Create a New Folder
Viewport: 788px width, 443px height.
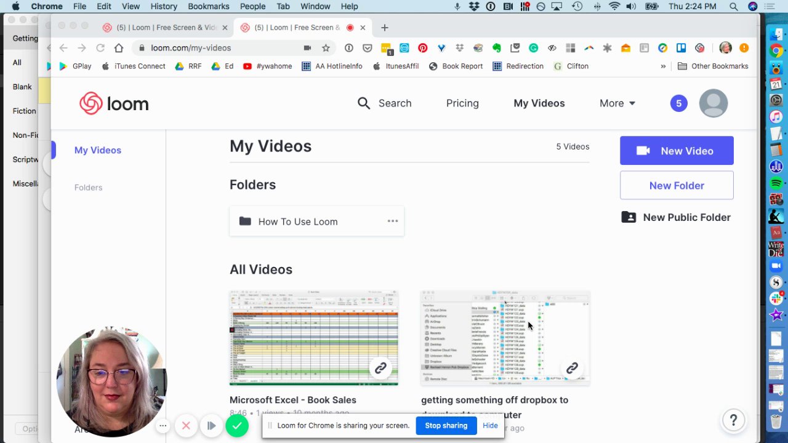point(677,185)
